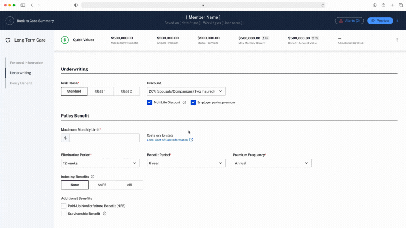Go to Underwriting section in sidebar
Viewport: 406px width, 228px height.
tap(20, 73)
